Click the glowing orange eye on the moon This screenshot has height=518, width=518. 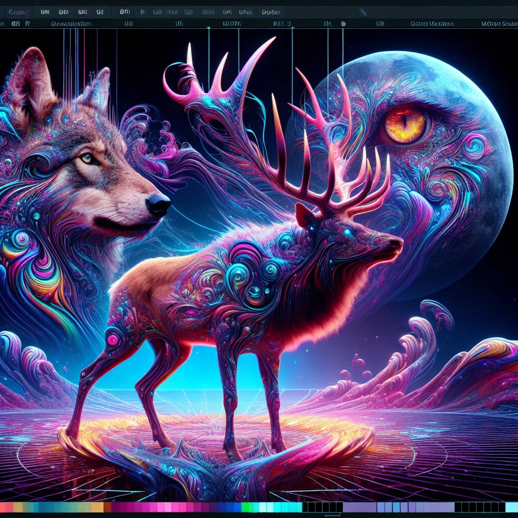coord(405,124)
